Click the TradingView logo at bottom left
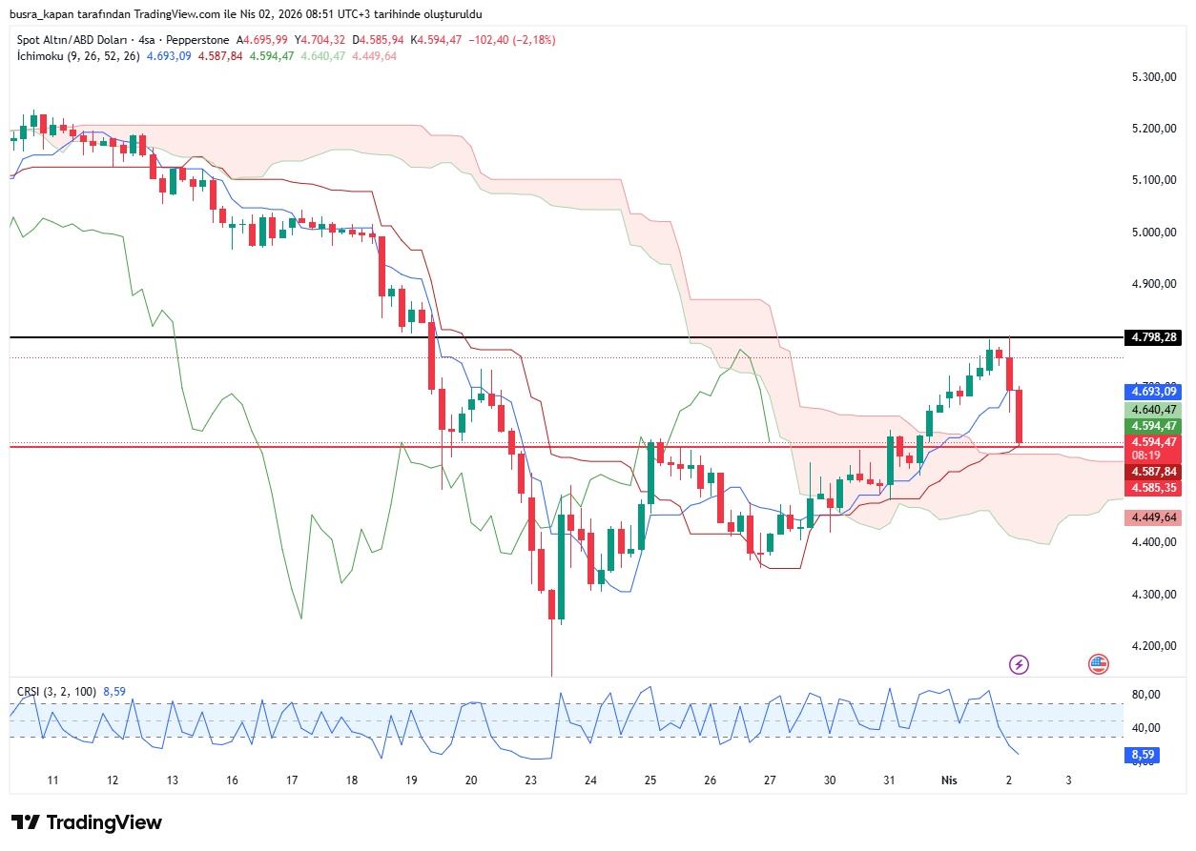The height and width of the screenshot is (851, 1196). [87, 822]
